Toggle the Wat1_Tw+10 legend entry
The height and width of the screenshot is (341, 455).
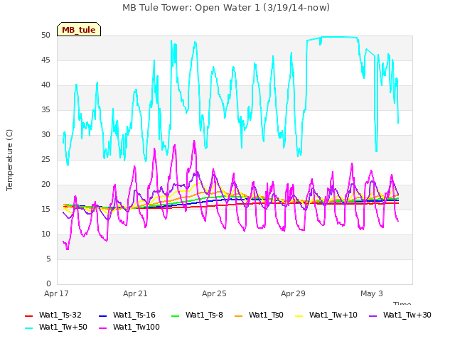[326, 315]
